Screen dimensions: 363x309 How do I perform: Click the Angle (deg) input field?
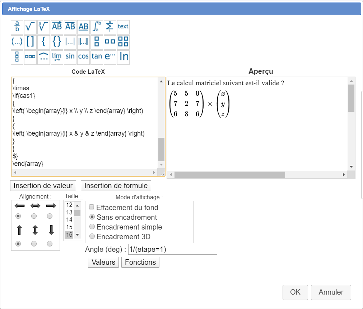(x=172, y=249)
